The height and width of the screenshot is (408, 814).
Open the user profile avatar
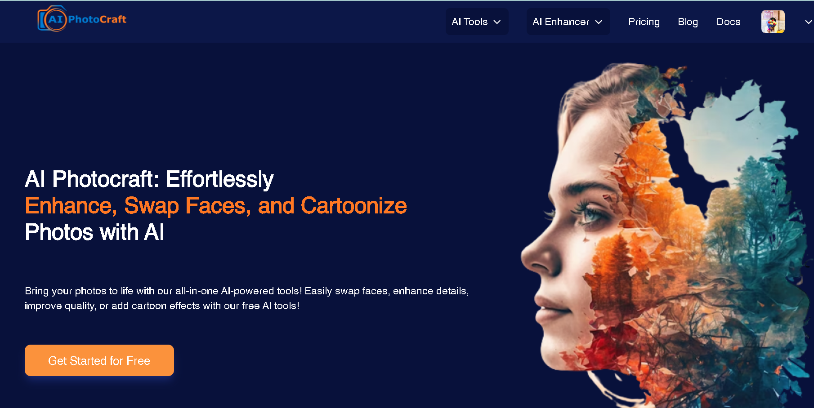[x=773, y=22]
